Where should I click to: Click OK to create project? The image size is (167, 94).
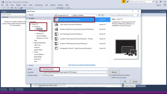tap(125, 81)
